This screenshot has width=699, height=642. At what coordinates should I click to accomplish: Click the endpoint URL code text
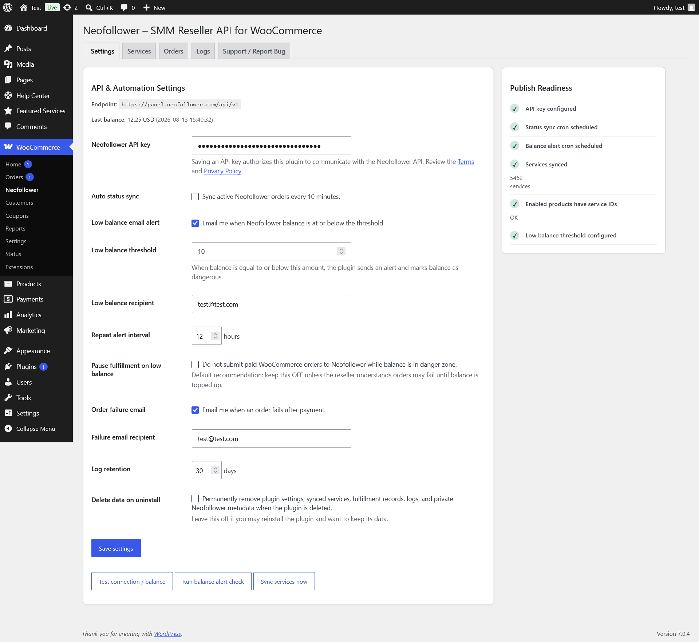(x=180, y=105)
